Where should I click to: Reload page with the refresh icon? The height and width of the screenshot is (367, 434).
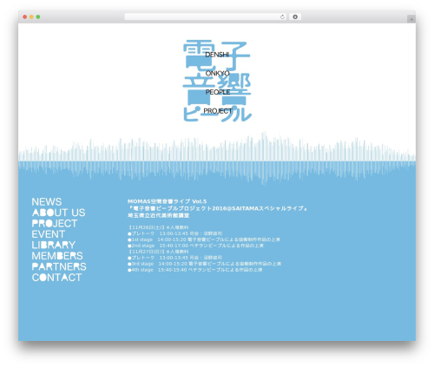coord(282,17)
